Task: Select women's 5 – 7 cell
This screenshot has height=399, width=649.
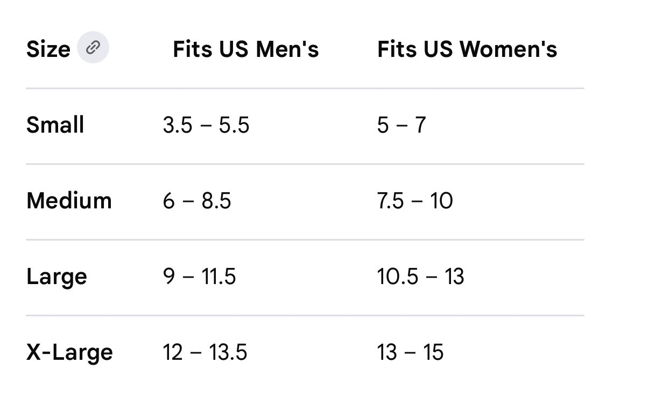Action: 401,125
